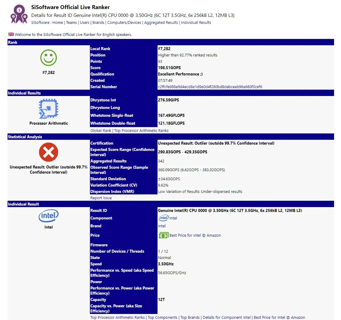This screenshot has width=341, height=320.
Task: Click the #7,282 label under the smiley
Action: [x=49, y=72]
